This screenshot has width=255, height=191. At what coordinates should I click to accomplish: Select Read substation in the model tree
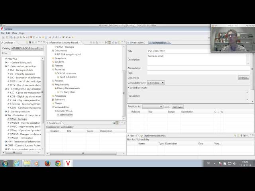(68, 77)
